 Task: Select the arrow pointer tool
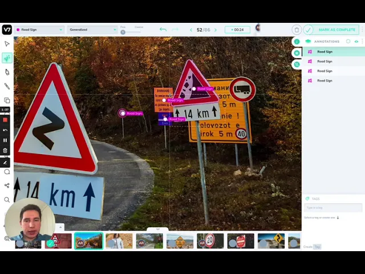pyautogui.click(x=7, y=44)
